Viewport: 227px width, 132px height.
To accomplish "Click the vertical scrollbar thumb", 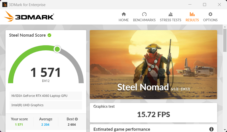I will click(225, 40).
